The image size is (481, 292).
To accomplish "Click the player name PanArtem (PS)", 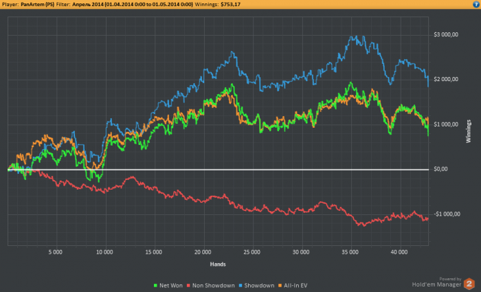I will [37, 4].
